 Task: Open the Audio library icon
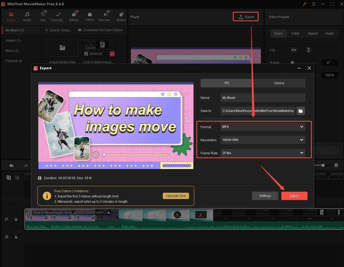[x=27, y=16]
